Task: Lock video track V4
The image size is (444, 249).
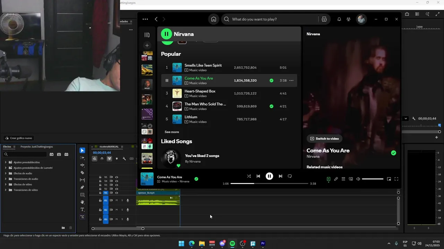Action: pos(100,181)
